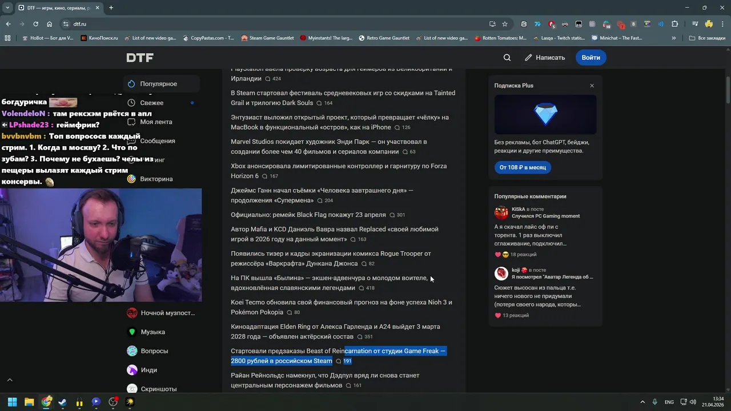Open Windows Start menu
731x411 pixels.
[13, 402]
